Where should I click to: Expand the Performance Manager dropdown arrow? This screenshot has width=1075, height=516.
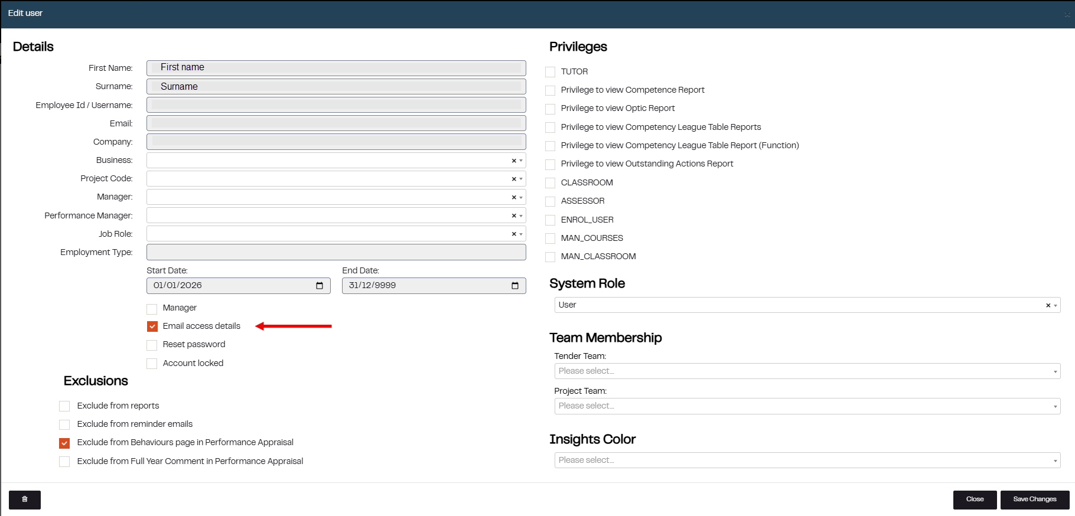pyautogui.click(x=521, y=215)
